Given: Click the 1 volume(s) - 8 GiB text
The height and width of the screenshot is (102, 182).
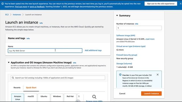Looking at the screenshot, I should pyautogui.click(x=125, y=67).
